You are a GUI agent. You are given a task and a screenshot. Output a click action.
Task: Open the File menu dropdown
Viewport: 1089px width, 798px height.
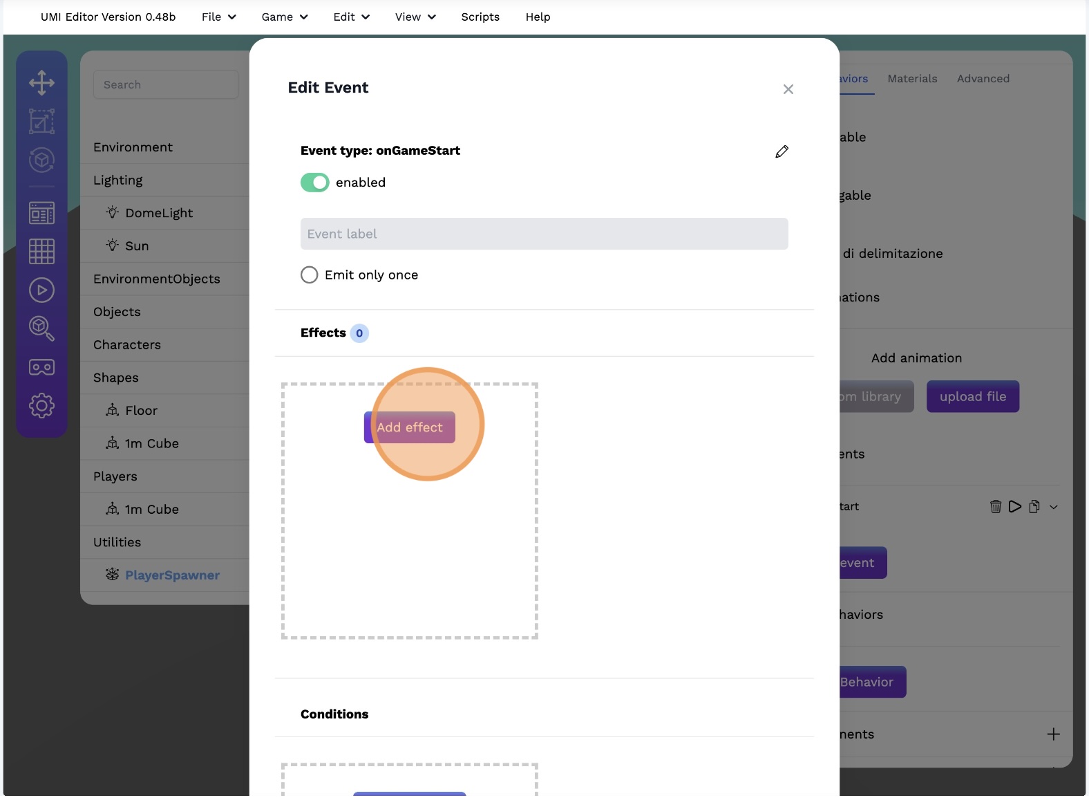coord(218,17)
